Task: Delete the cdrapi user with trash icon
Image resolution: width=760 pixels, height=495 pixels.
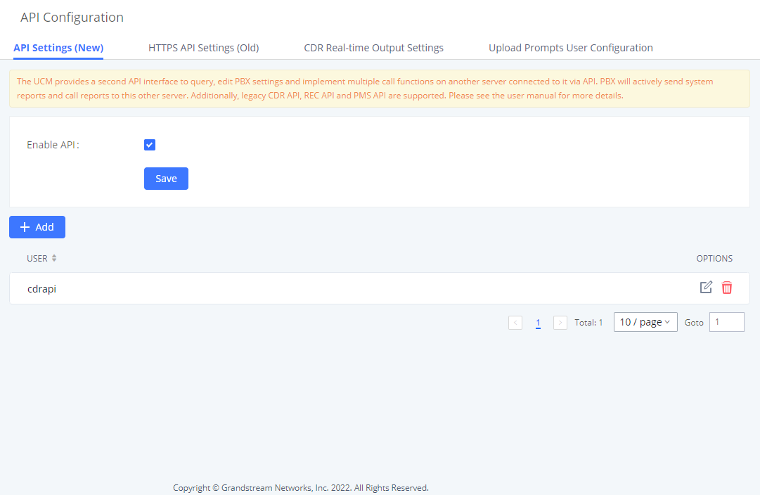Action: 726,288
